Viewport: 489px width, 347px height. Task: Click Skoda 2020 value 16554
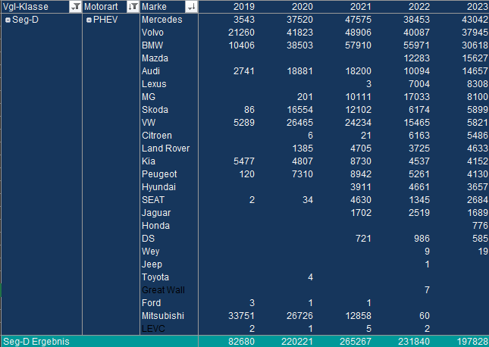[299, 110]
